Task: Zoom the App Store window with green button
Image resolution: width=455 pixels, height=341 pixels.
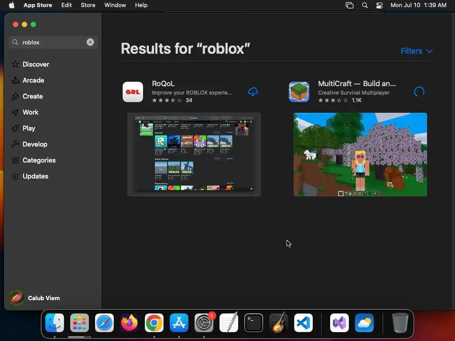Action: tap(33, 24)
